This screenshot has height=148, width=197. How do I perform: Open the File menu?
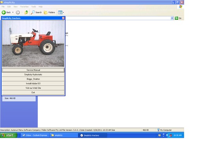[3, 7]
